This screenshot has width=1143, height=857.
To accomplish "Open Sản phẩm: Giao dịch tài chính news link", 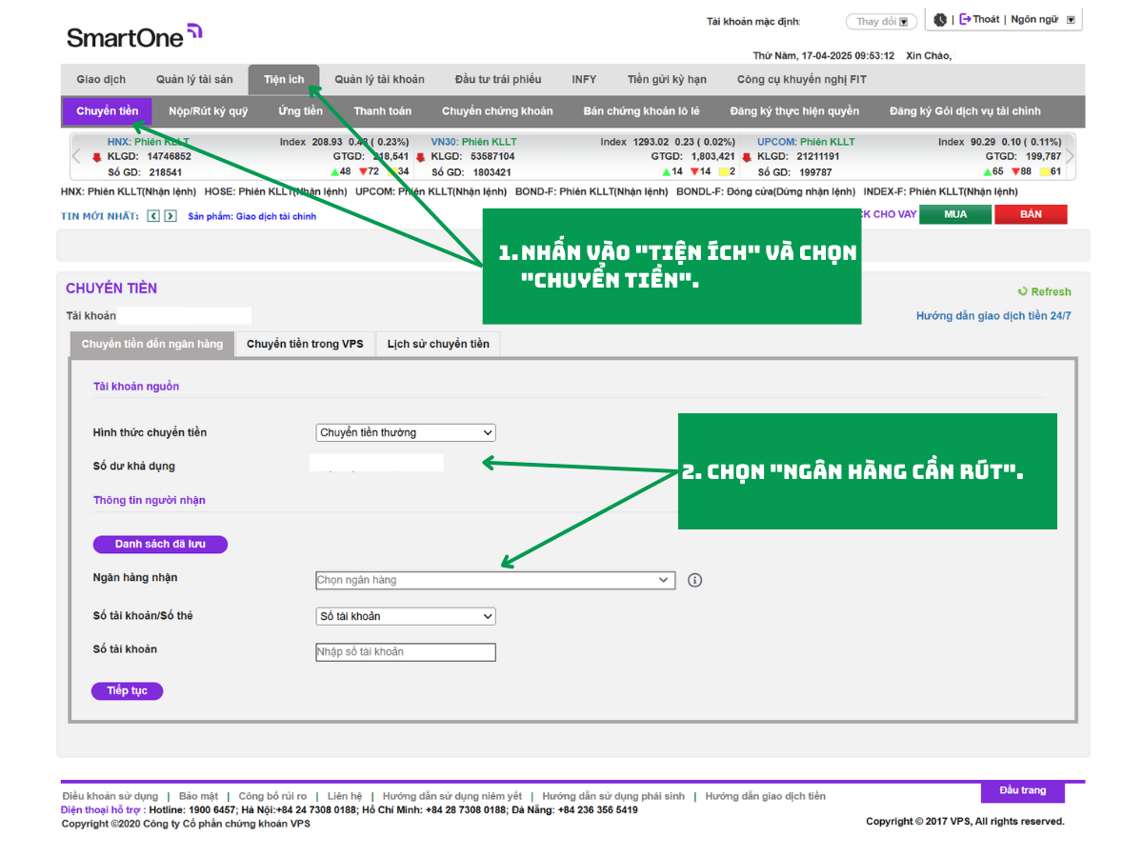I will coord(252,217).
